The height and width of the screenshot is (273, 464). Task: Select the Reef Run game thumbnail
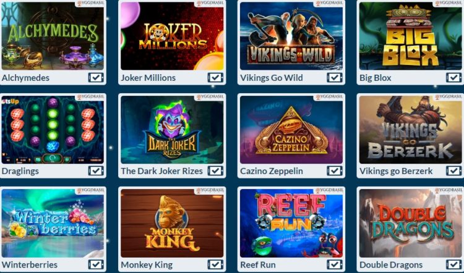pos(291,223)
